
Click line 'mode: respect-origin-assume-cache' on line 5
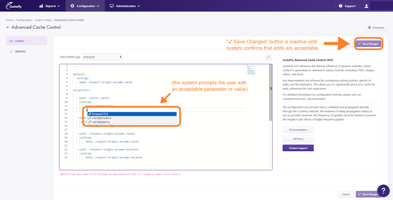pyautogui.click(x=106, y=82)
